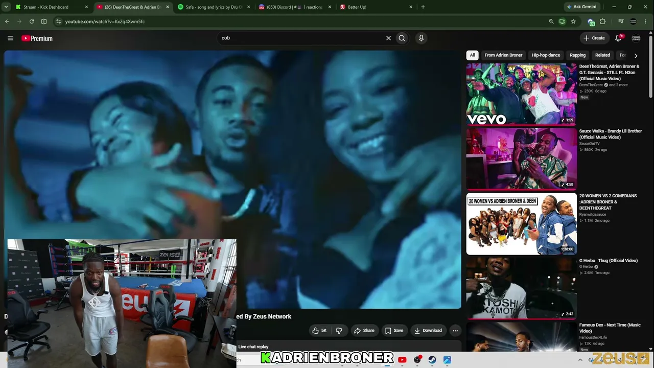
Task: Click the install app icon in address bar
Action: click(562, 21)
